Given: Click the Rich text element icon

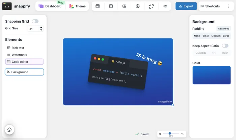Looking at the screenshot, I should [9, 48].
